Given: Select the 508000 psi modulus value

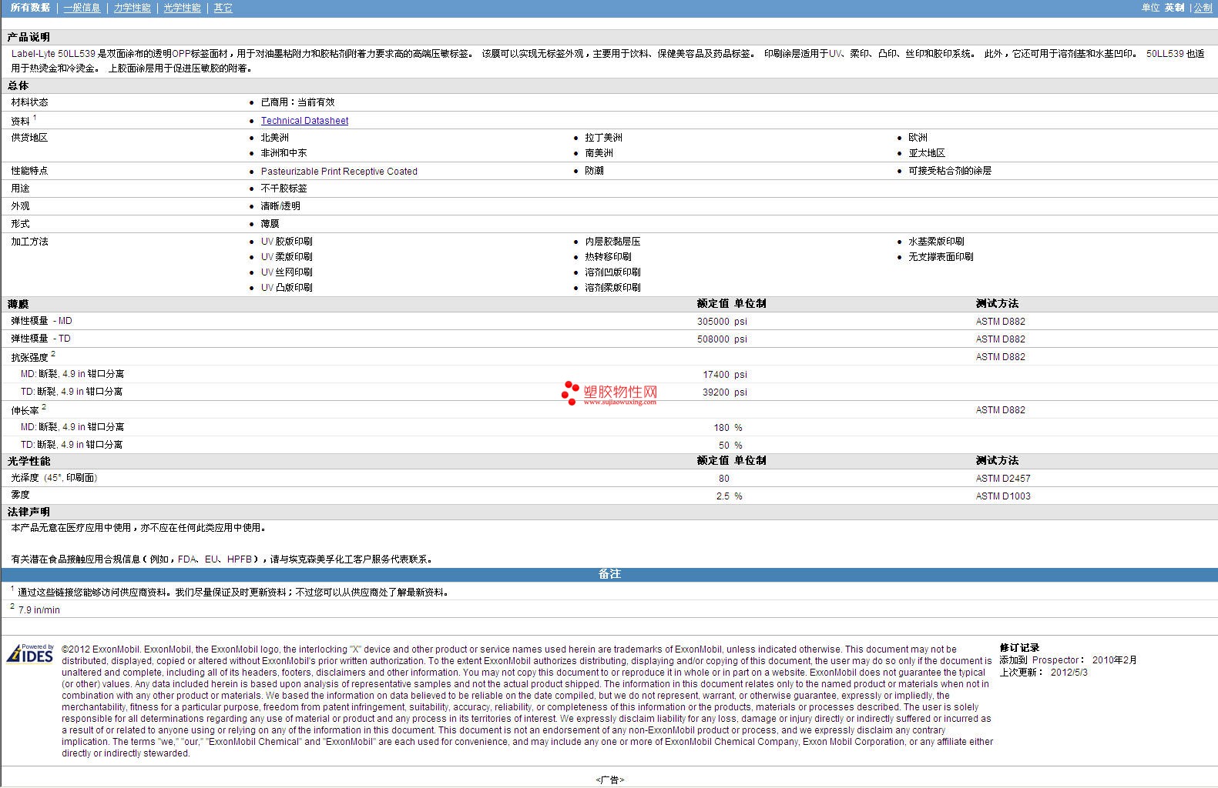Looking at the screenshot, I should tap(722, 339).
